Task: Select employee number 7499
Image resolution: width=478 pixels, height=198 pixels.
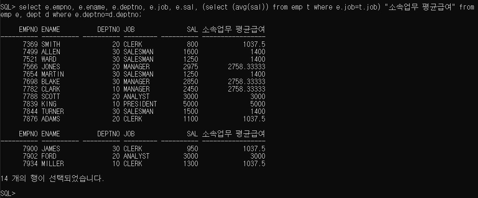Action: pos(30,52)
